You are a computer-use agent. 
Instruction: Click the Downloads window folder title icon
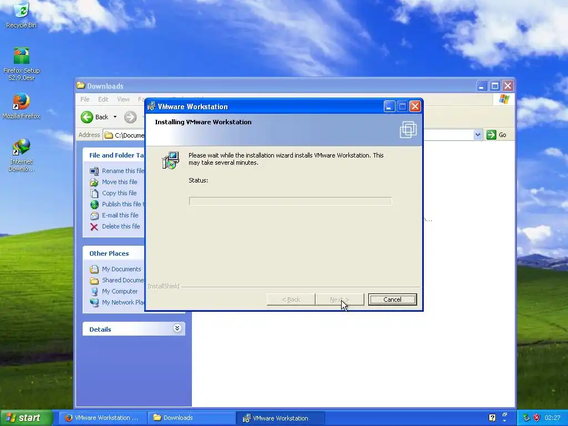click(81, 86)
